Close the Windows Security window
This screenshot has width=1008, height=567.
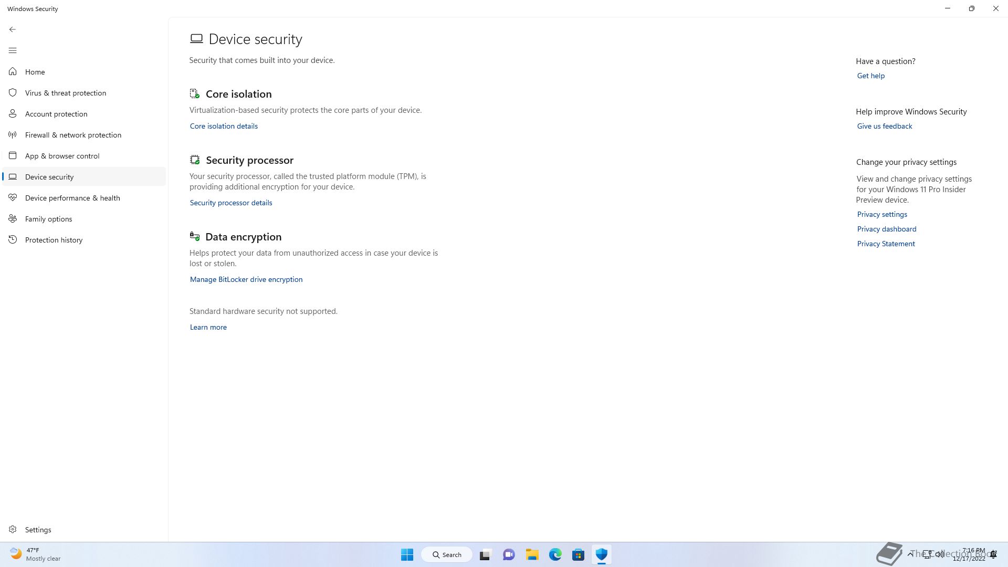coord(996,8)
